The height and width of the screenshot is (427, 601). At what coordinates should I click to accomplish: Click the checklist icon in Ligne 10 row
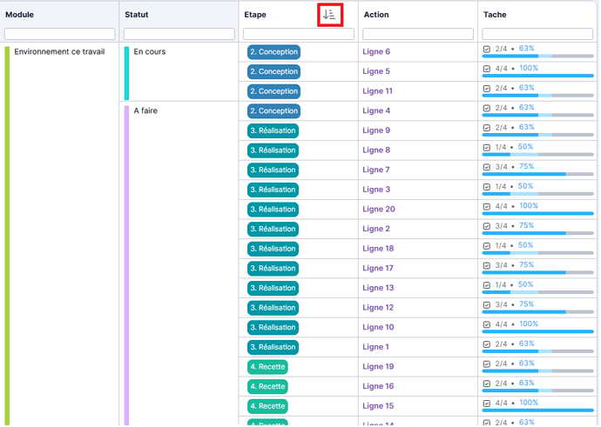(487, 325)
